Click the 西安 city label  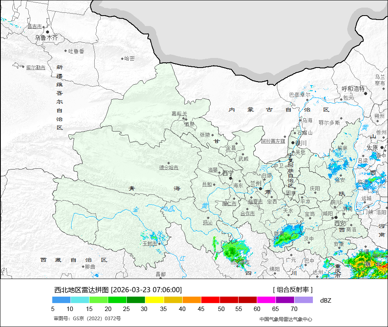click(x=340, y=223)
